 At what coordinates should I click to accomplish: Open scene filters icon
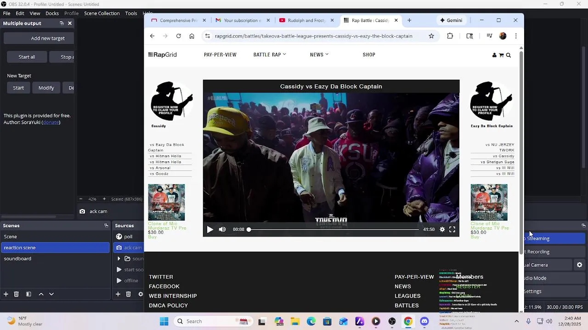pos(28,294)
